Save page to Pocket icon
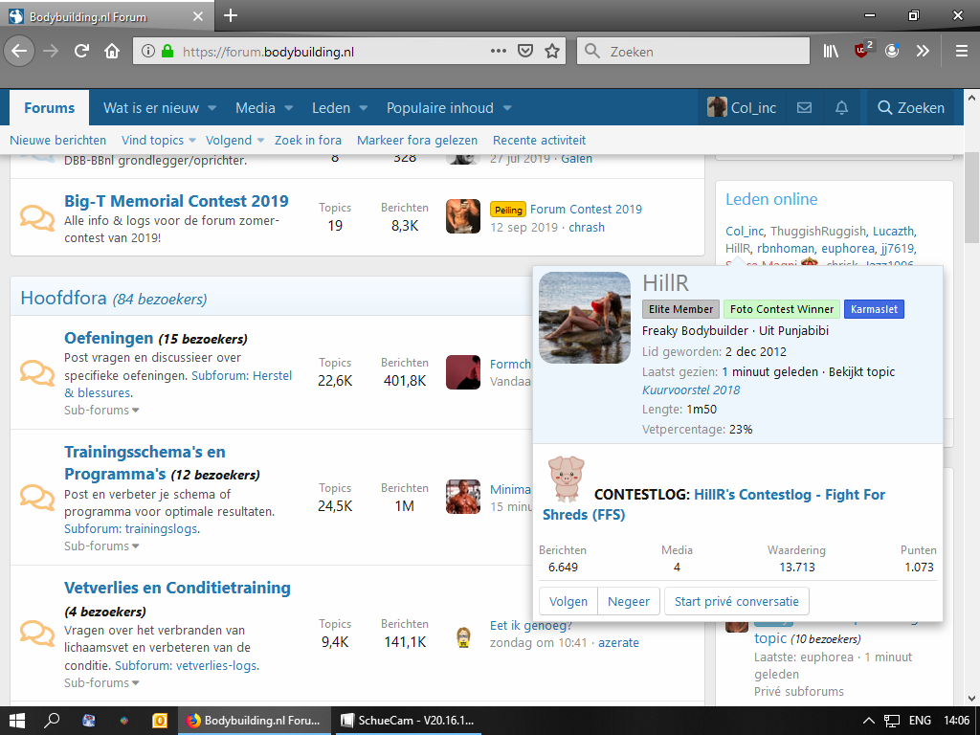The width and height of the screenshot is (980, 735). (x=525, y=51)
